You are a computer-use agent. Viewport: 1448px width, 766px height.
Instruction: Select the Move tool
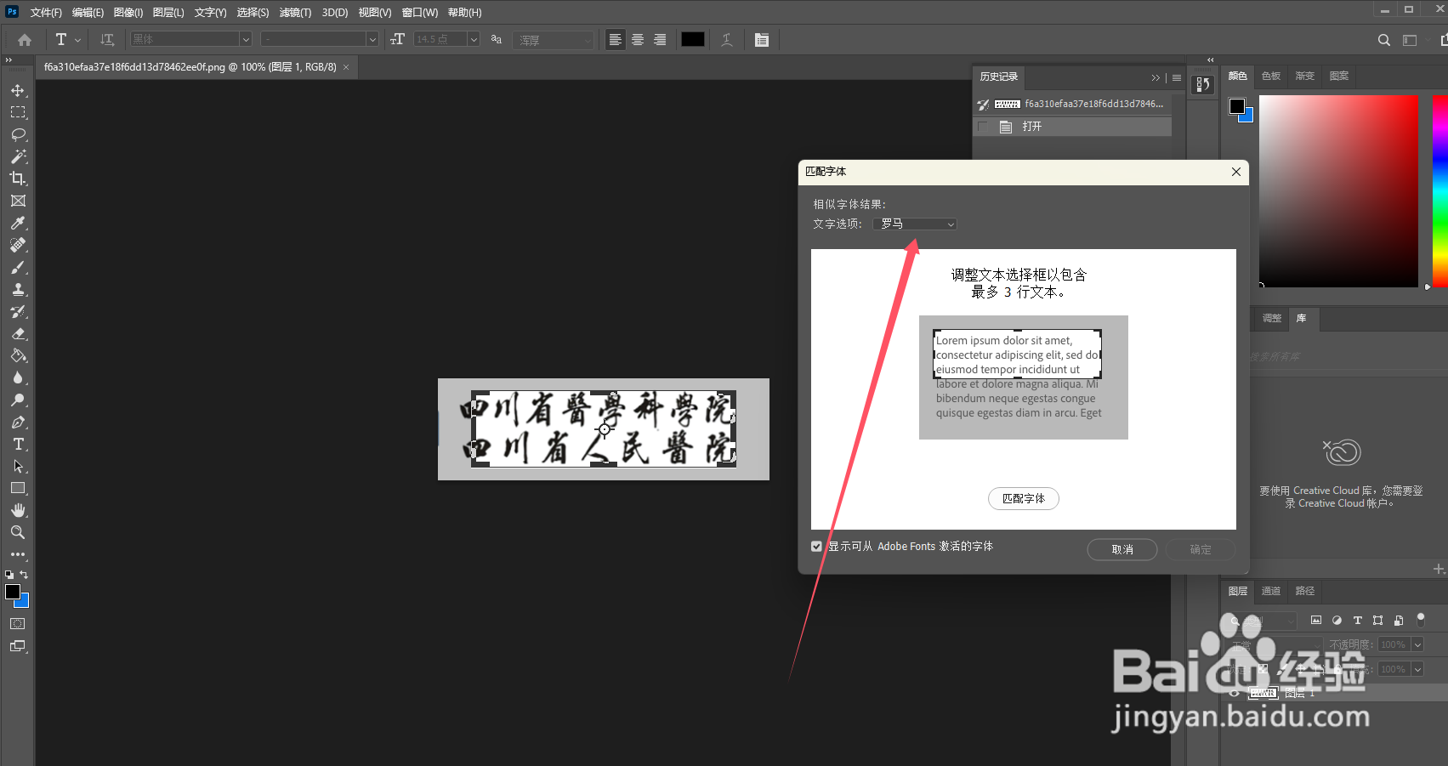point(18,90)
